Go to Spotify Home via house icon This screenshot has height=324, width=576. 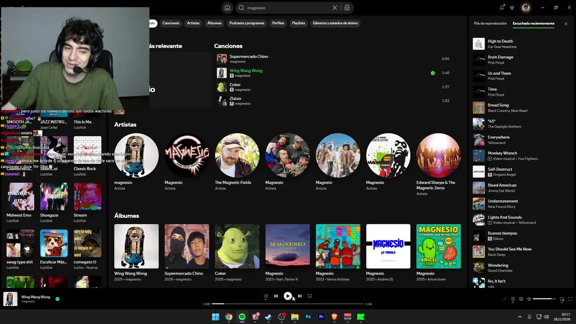228,8
